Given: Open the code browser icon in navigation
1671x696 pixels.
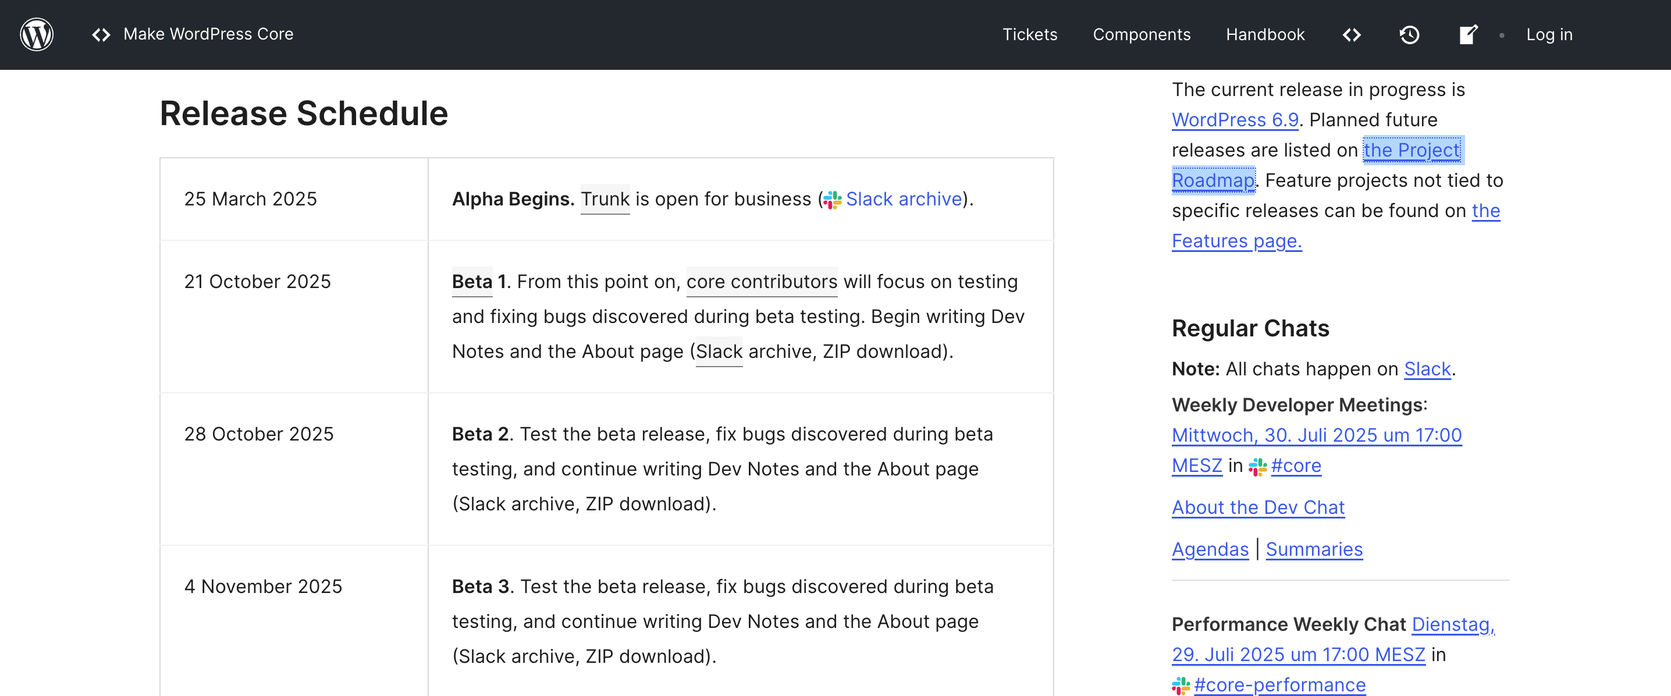Looking at the screenshot, I should click(x=1351, y=34).
